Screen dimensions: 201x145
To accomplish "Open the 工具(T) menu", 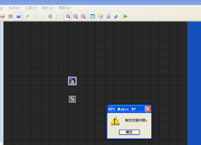I will (31, 8).
